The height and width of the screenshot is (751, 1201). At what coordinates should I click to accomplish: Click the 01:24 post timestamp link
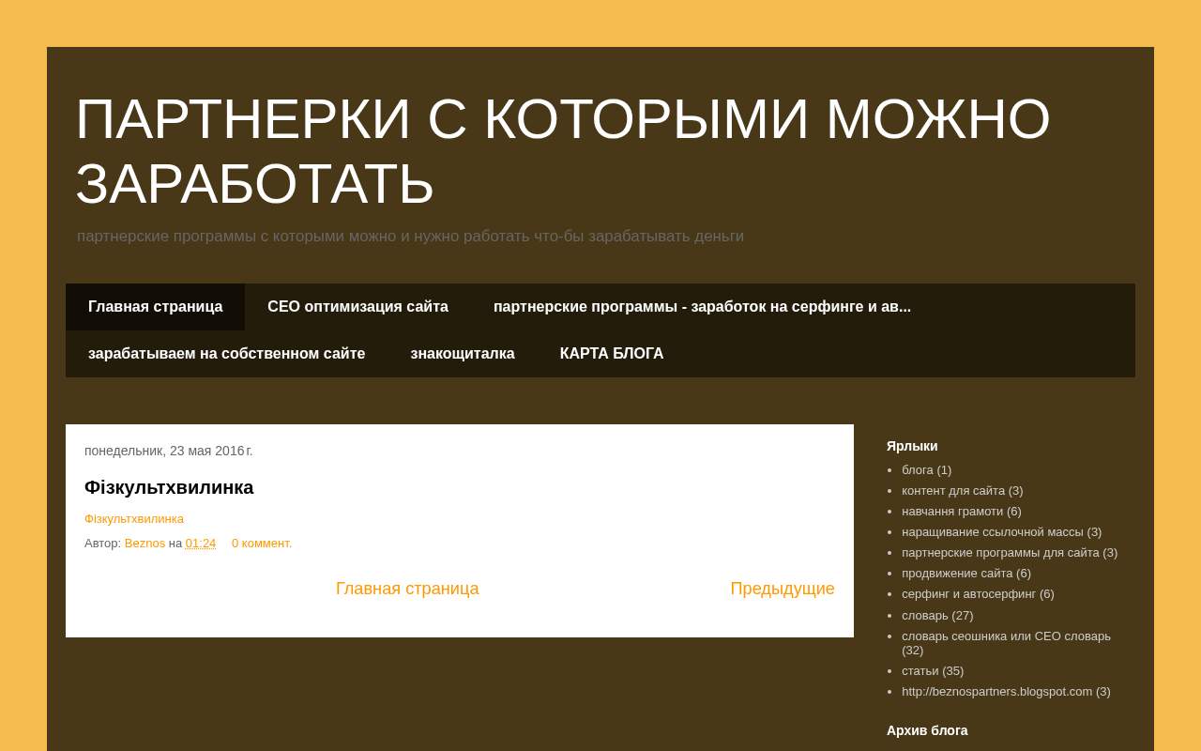click(x=201, y=544)
